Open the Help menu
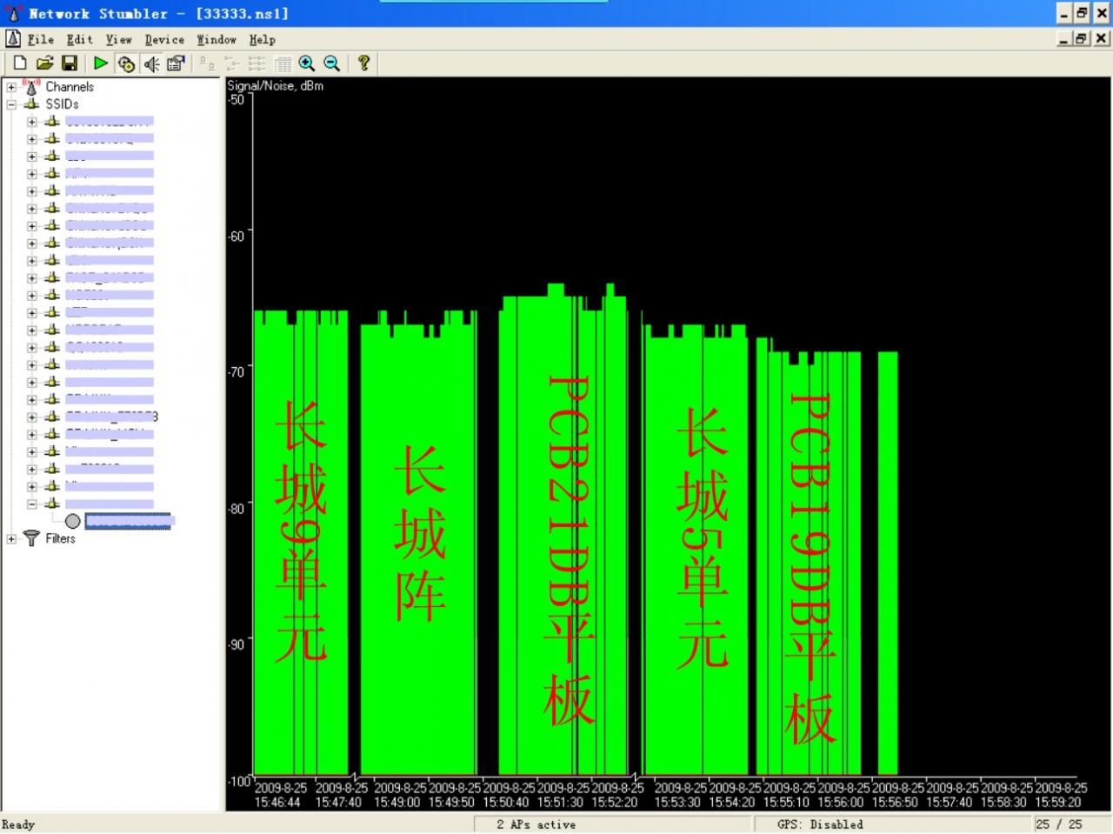The image size is (1113, 834). coord(262,39)
